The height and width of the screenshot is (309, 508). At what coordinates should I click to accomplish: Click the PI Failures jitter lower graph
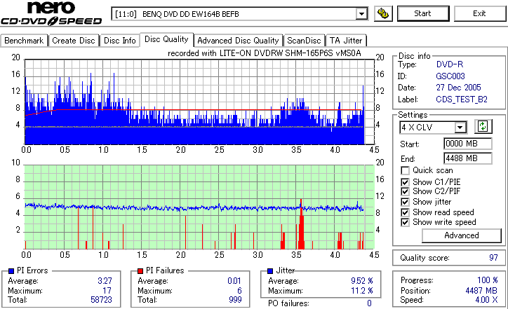[199, 207]
